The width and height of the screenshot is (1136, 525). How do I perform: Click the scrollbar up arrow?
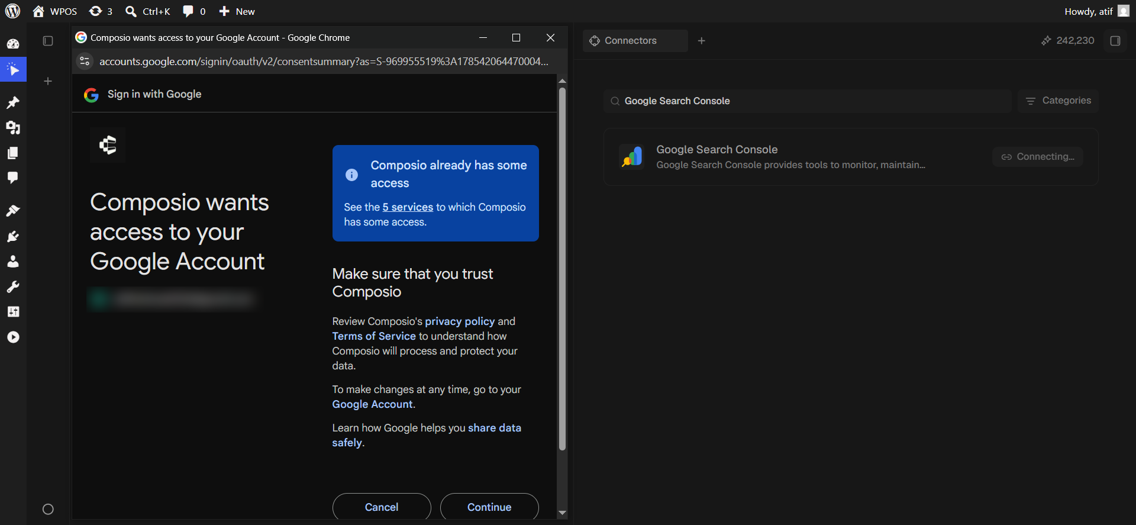(562, 80)
